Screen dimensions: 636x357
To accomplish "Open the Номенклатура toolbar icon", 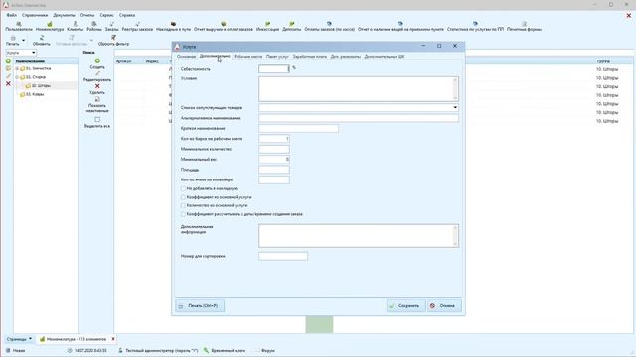I will click(50, 24).
